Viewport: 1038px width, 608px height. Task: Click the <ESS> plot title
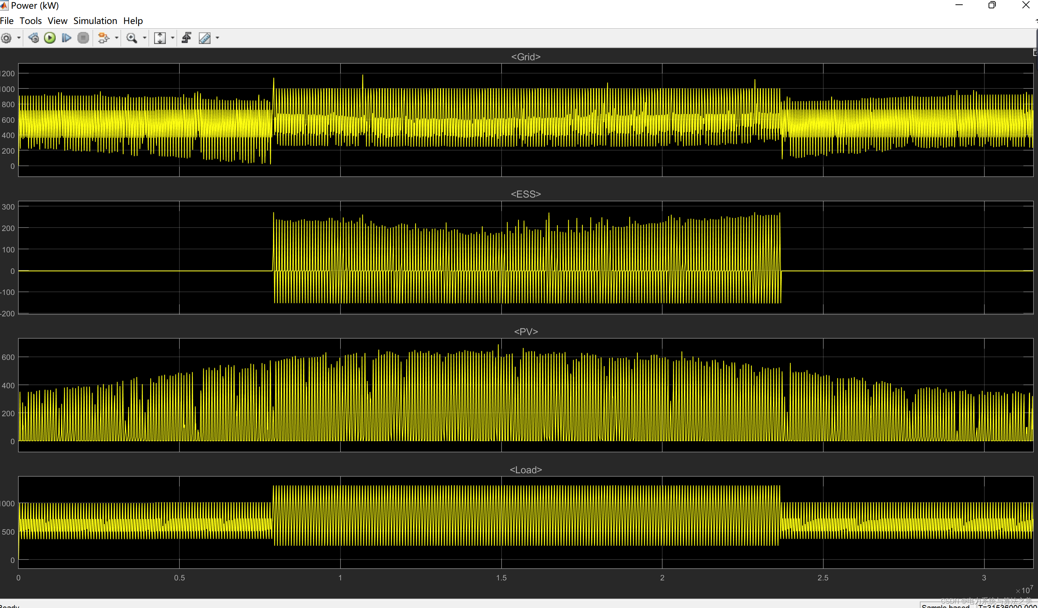pos(526,194)
